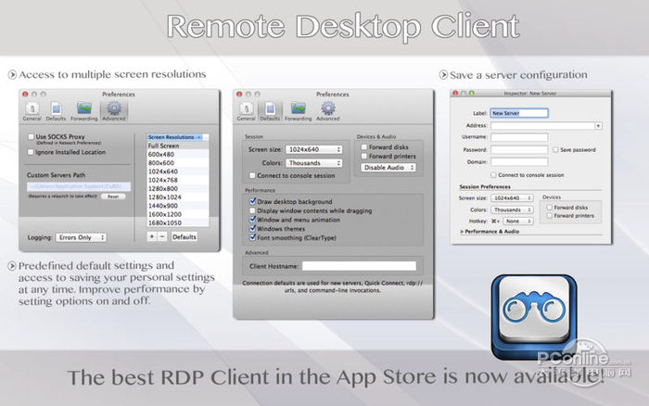
Task: Open General icon in the Advanced preferences window
Action: [x=32, y=110]
